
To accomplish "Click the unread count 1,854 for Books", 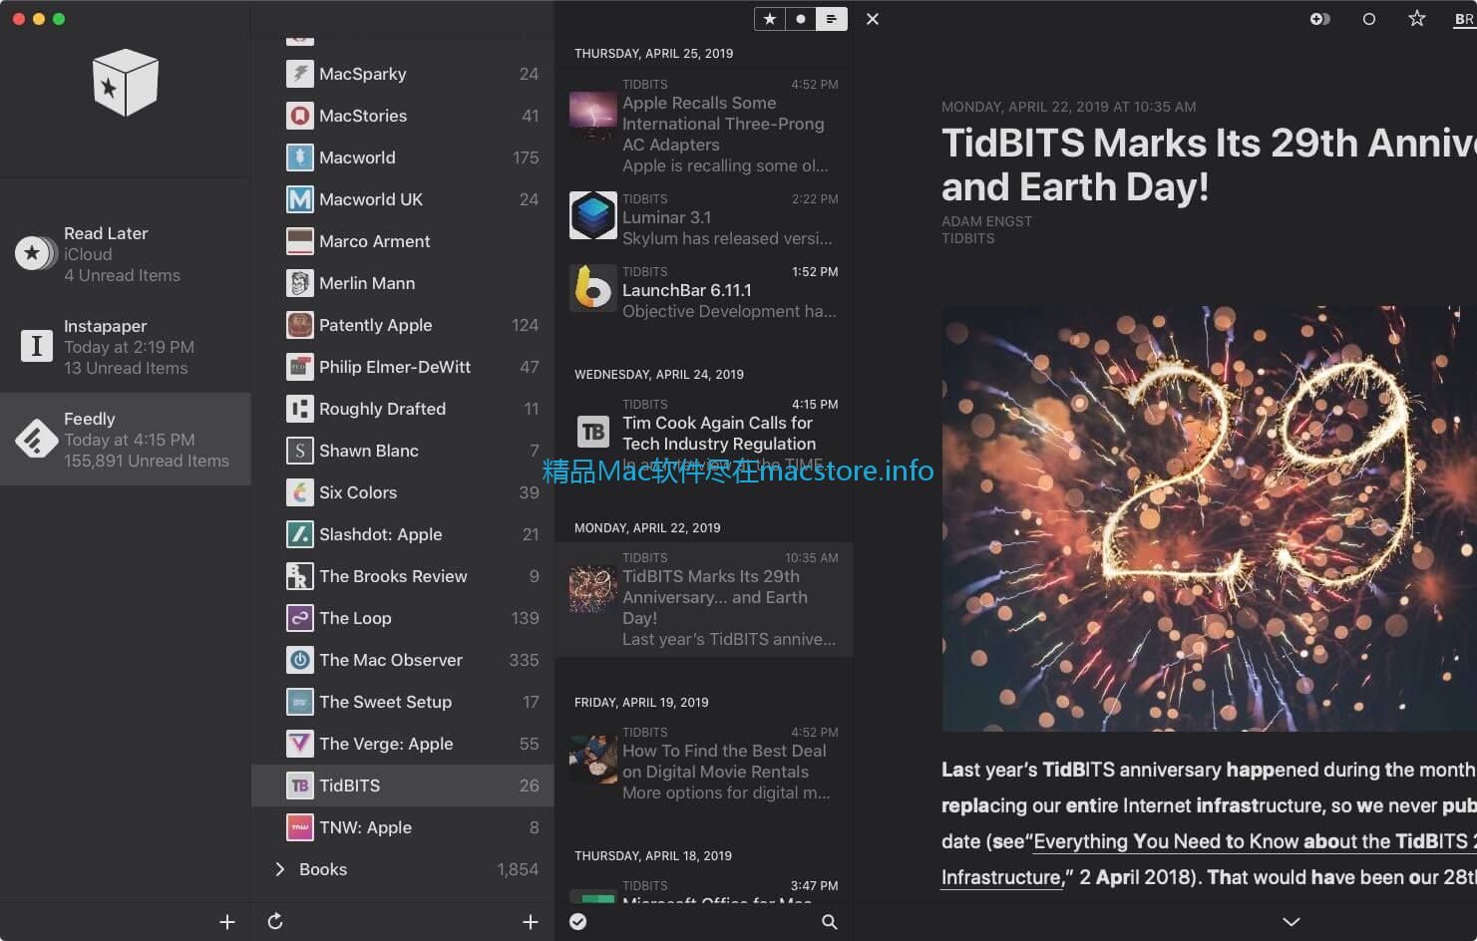I will 518,869.
